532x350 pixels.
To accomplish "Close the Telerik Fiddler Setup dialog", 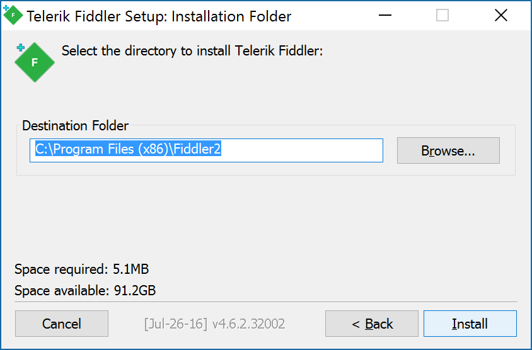I will click(x=500, y=16).
